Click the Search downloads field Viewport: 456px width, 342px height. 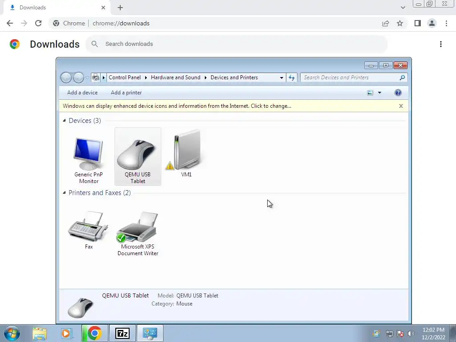coord(236,44)
